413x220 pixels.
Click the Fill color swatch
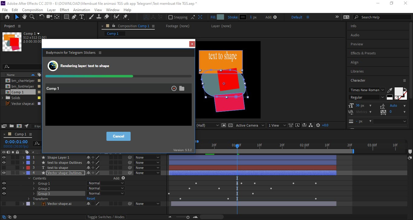pyautogui.click(x=220, y=17)
